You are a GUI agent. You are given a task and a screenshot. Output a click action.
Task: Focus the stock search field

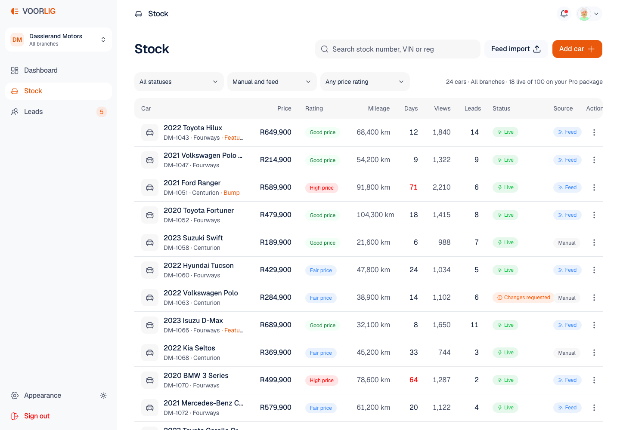click(x=398, y=49)
